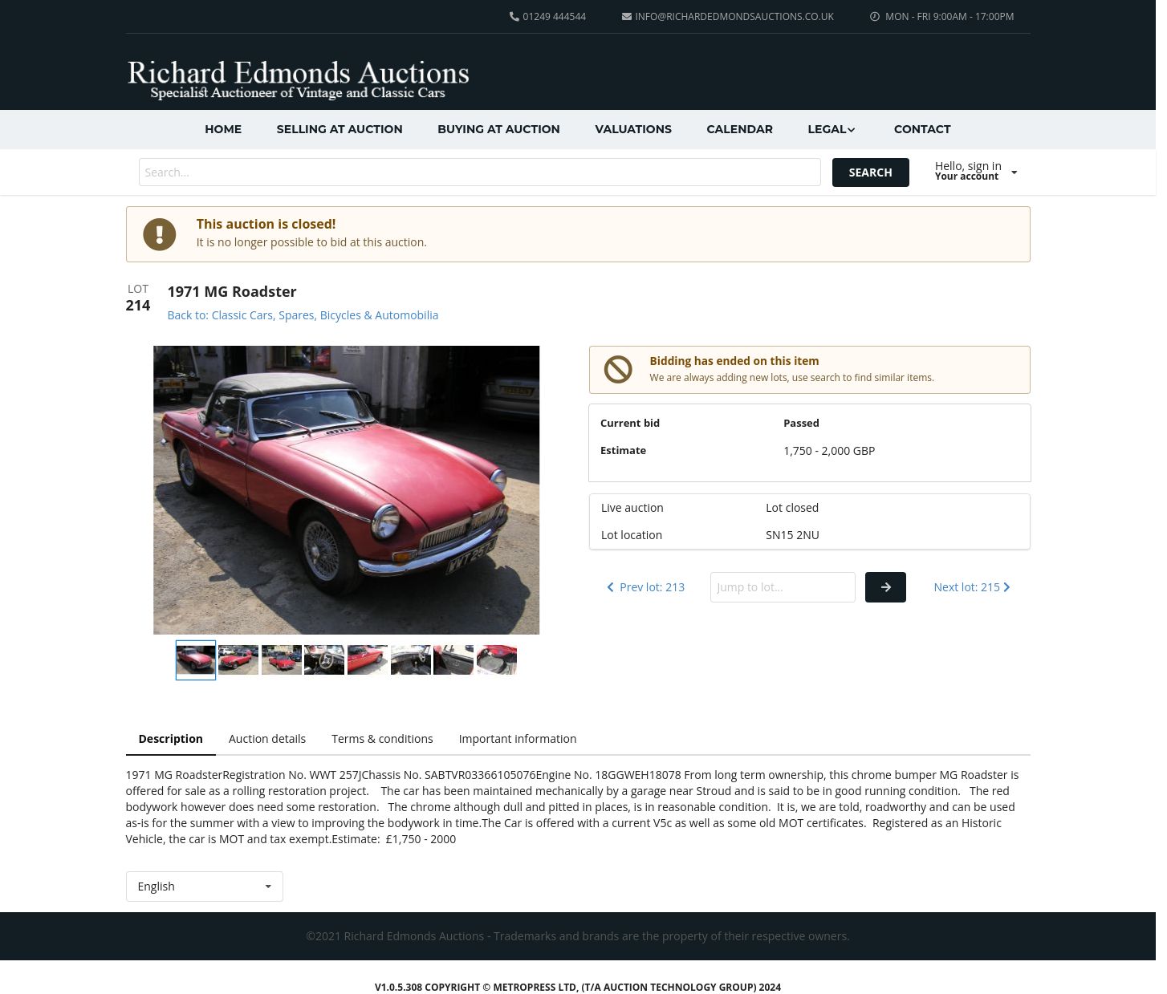Switch to the Auction details tab
Viewport: 1167px width, 994px height.
coord(267,739)
